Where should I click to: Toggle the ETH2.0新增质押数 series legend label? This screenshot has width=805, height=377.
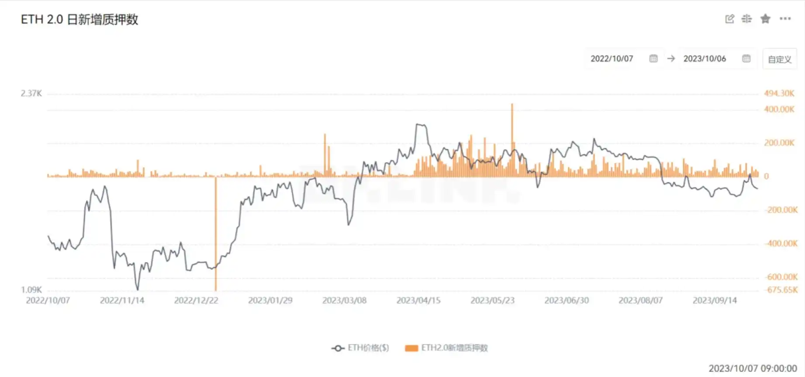(454, 348)
